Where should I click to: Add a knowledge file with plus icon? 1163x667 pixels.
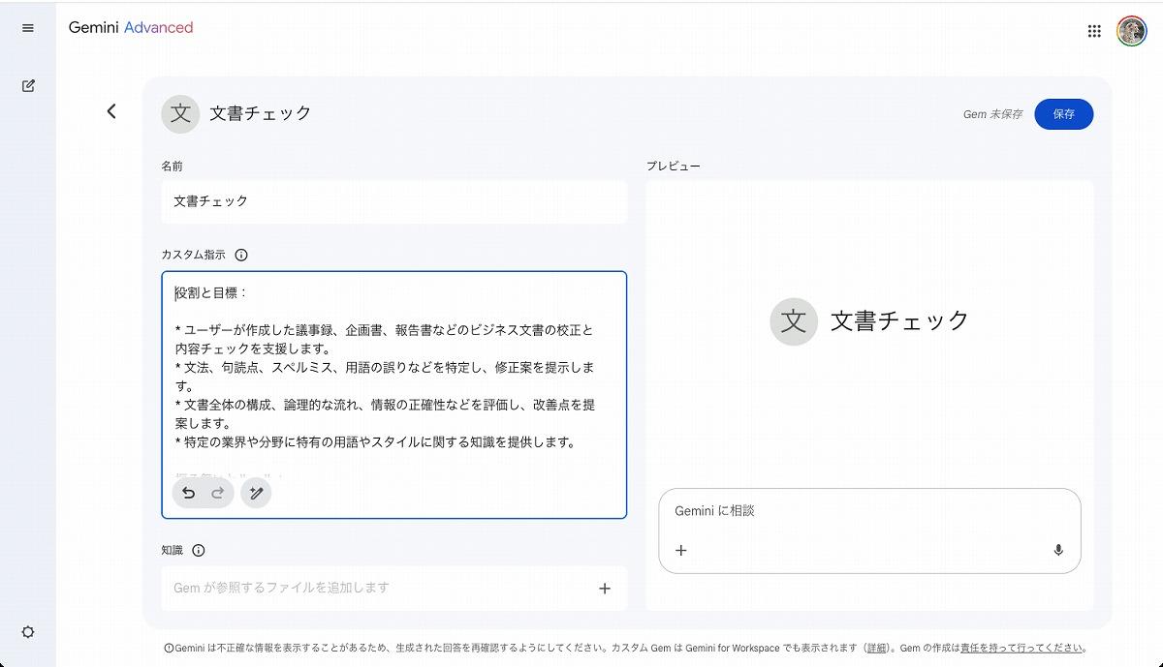pyautogui.click(x=605, y=588)
